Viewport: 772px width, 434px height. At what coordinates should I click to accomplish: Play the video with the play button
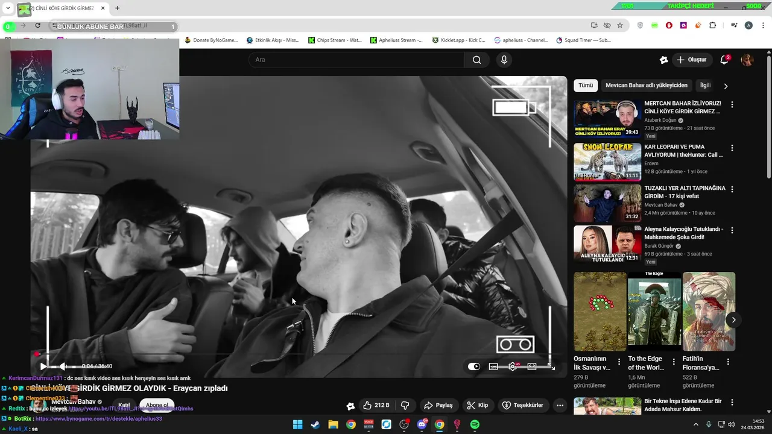(43, 366)
